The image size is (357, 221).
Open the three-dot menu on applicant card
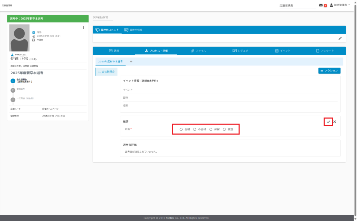pyautogui.click(x=83, y=28)
